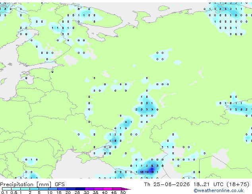Choose the 10–15 mm legend color

[x=52, y=189]
